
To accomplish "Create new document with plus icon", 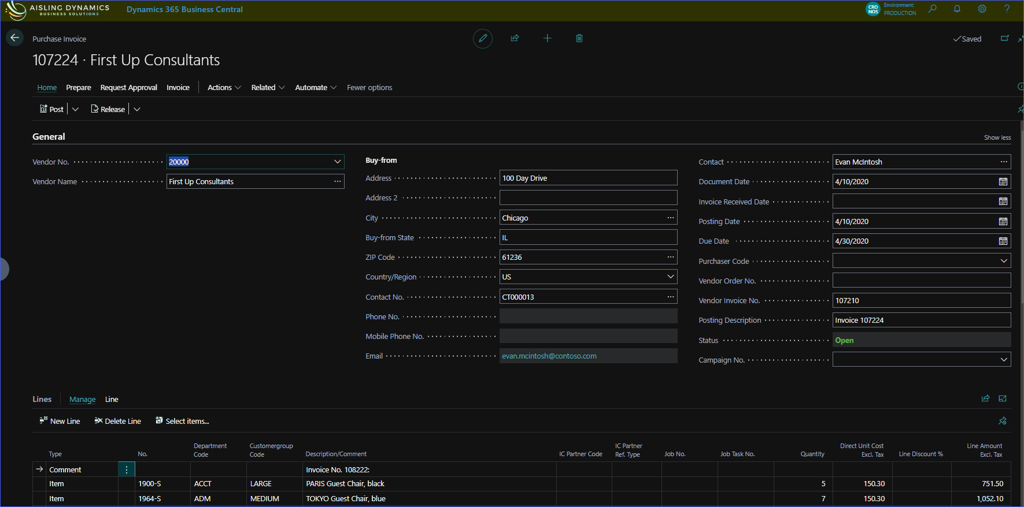I will tap(547, 38).
